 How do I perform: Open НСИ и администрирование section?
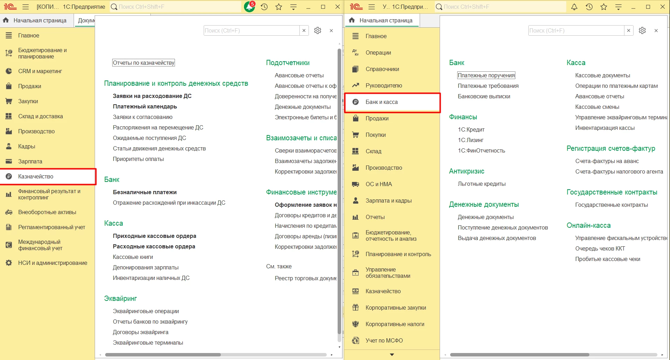tap(47, 263)
